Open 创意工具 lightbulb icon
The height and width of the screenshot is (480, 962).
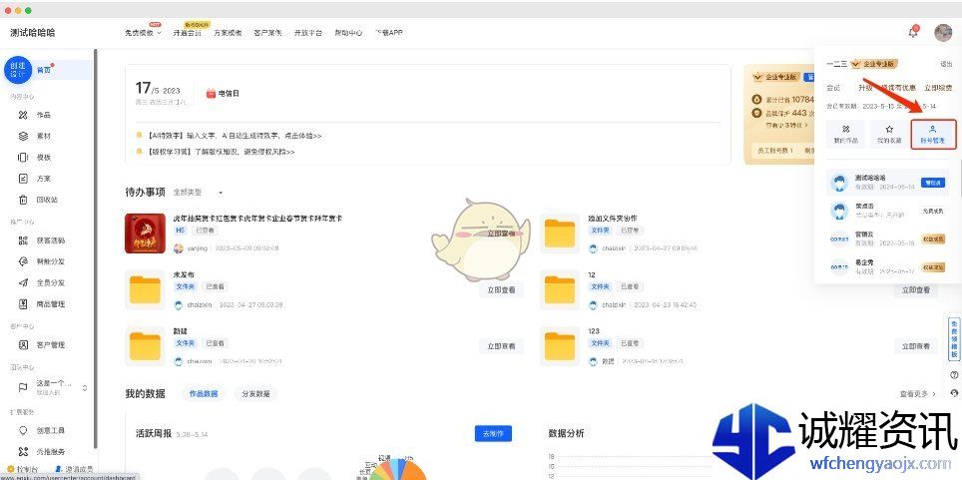pyautogui.click(x=23, y=430)
